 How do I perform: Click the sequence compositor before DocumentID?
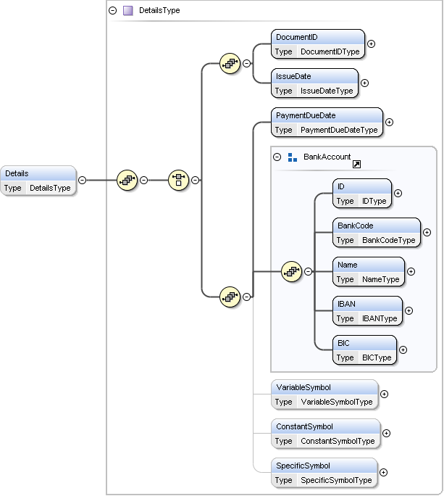(x=230, y=64)
